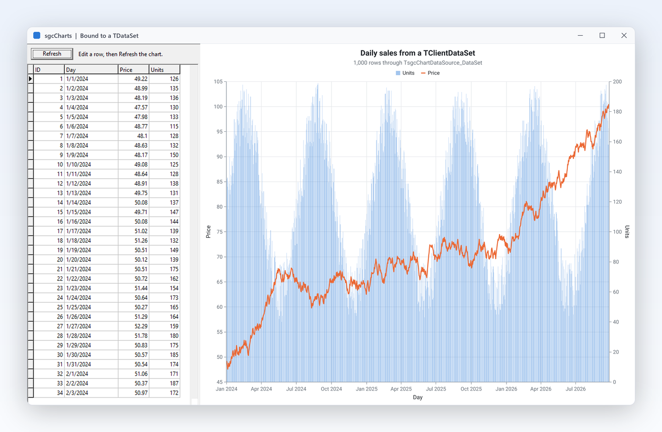This screenshot has height=432, width=662.
Task: Select the Day cell 2/3/2024
Action: (91, 393)
